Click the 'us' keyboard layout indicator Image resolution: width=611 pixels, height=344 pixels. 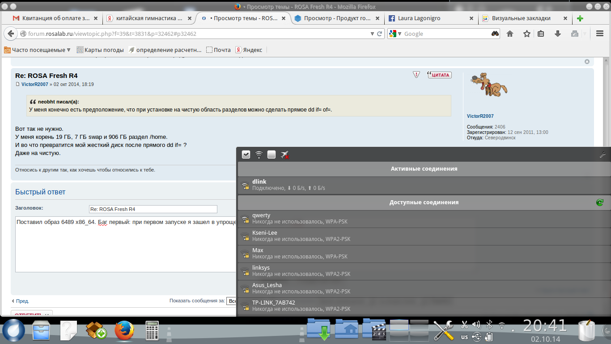click(x=465, y=337)
